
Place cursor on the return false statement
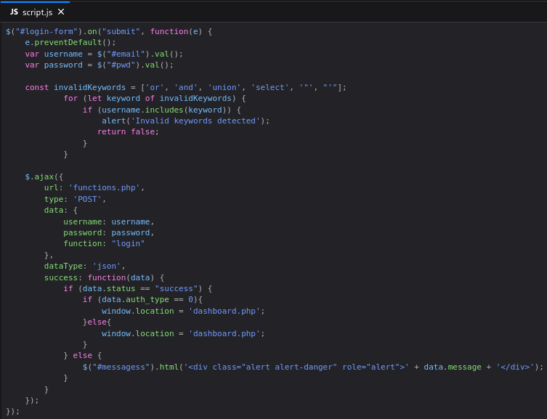(x=128, y=131)
